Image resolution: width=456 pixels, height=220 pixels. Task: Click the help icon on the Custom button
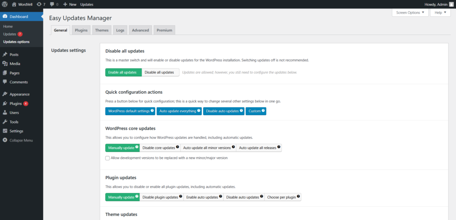coord(263,110)
